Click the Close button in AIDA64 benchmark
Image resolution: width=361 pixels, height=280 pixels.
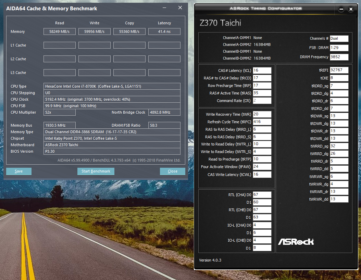[x=172, y=171]
